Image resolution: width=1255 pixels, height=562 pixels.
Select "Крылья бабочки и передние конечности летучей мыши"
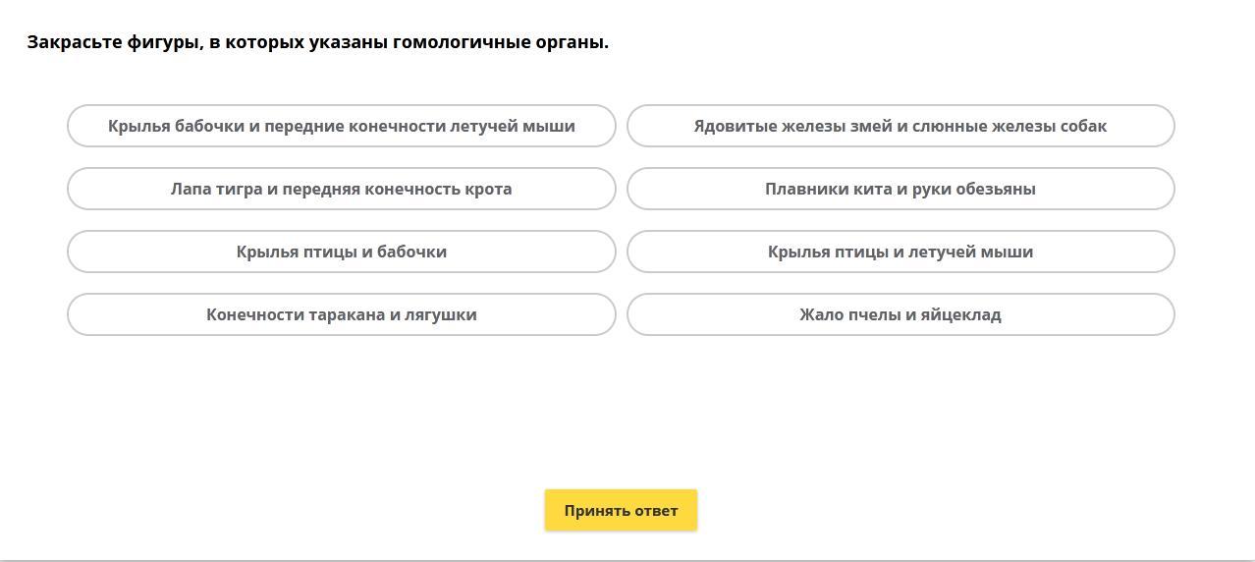[341, 126]
